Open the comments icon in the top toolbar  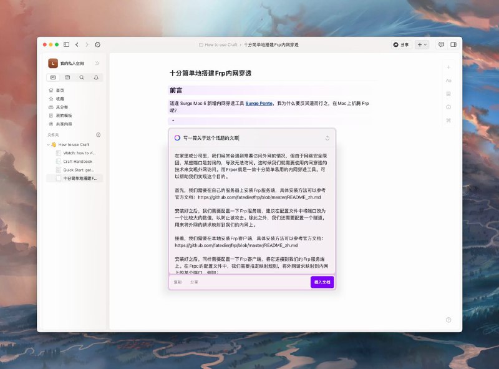pos(441,44)
